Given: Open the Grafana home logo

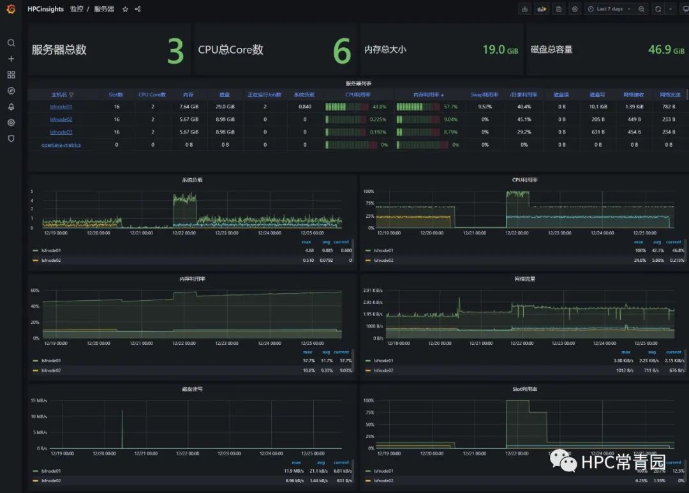Looking at the screenshot, I should point(11,8).
